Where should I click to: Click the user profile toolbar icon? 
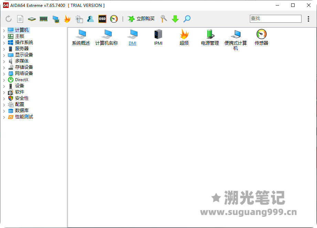tap(91, 19)
